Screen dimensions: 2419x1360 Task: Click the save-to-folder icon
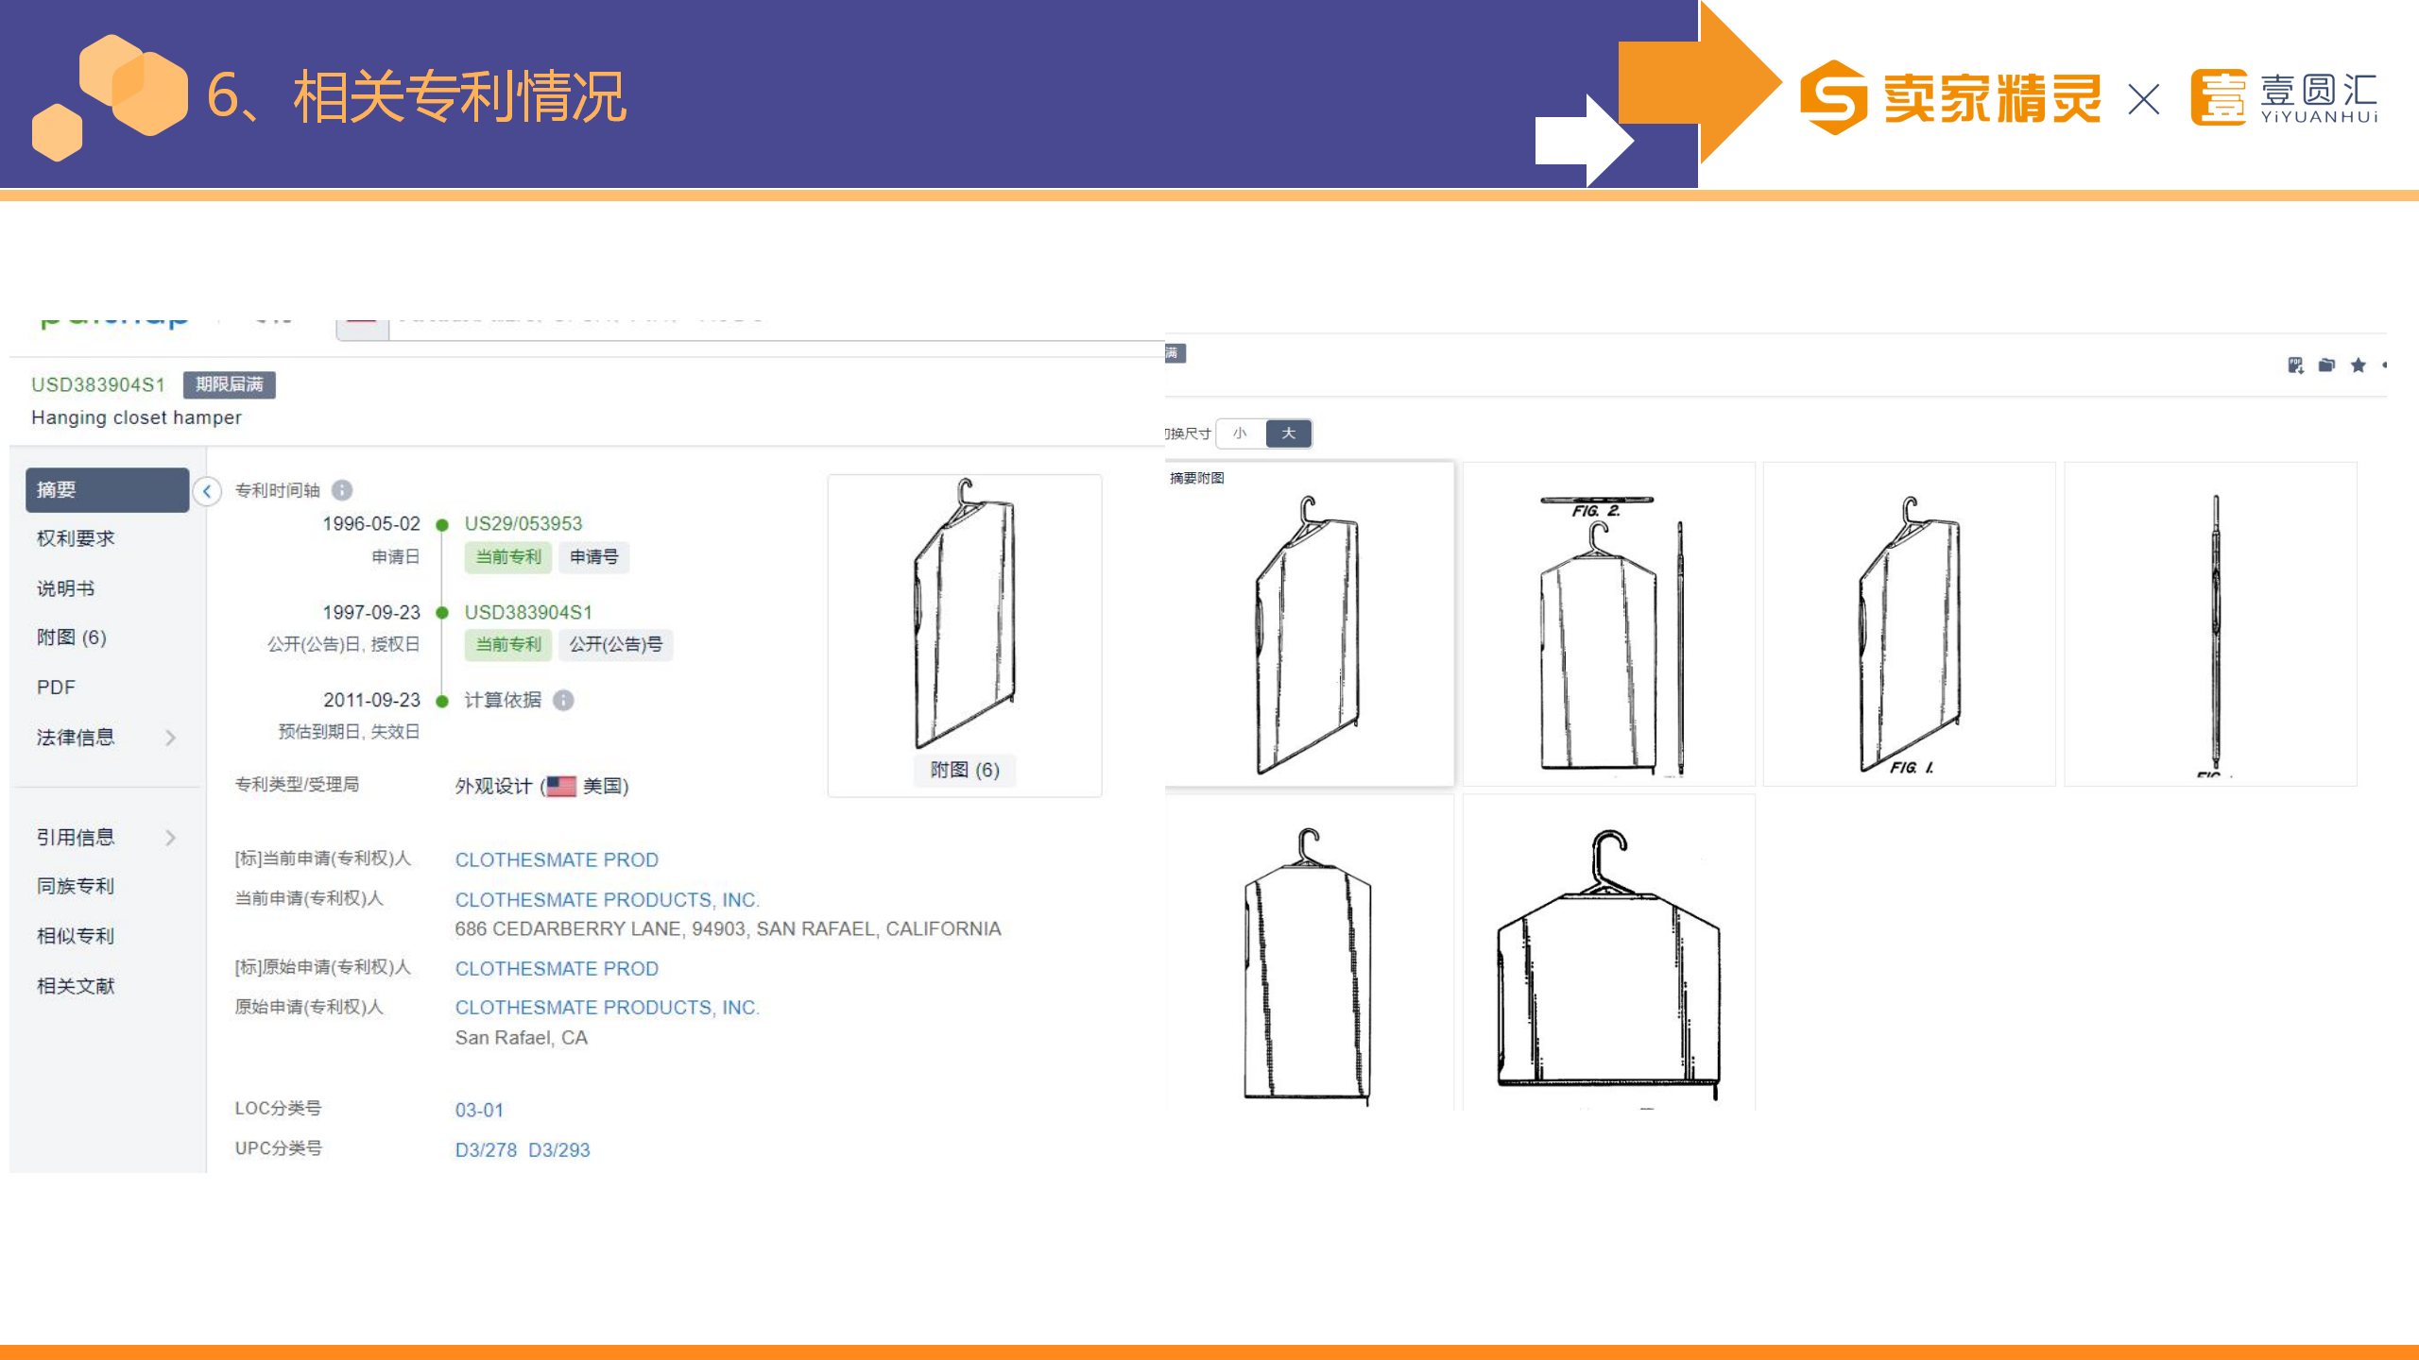[2326, 365]
